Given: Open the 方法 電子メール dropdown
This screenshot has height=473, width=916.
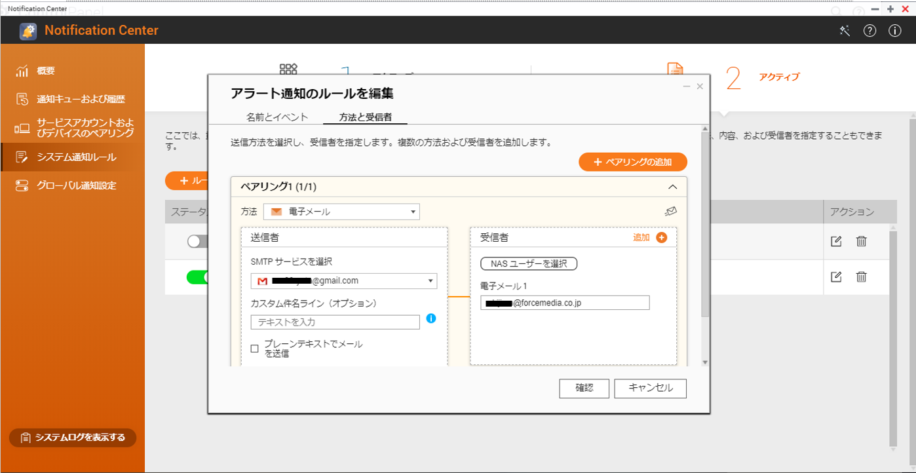Looking at the screenshot, I should [x=341, y=212].
